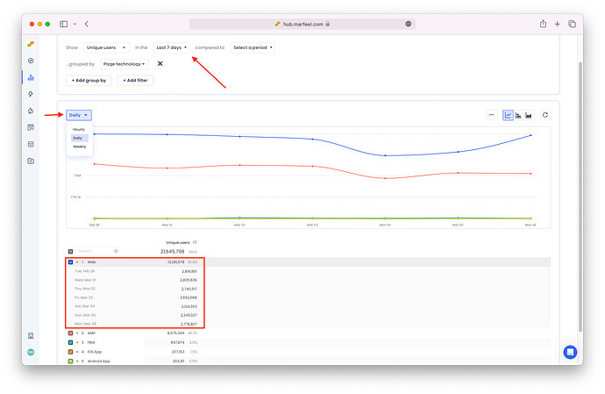Open the Marfeel logo home icon
The width and height of the screenshot is (605, 394).
(31, 44)
